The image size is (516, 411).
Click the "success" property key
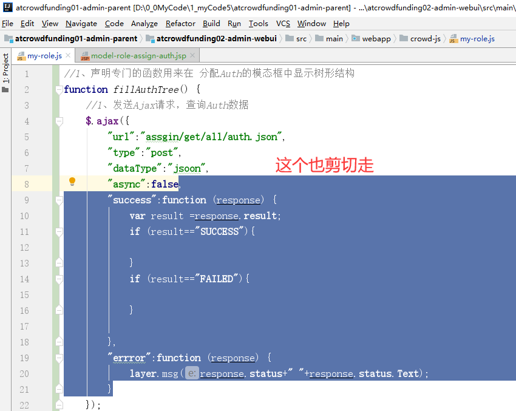pyautogui.click(x=132, y=200)
